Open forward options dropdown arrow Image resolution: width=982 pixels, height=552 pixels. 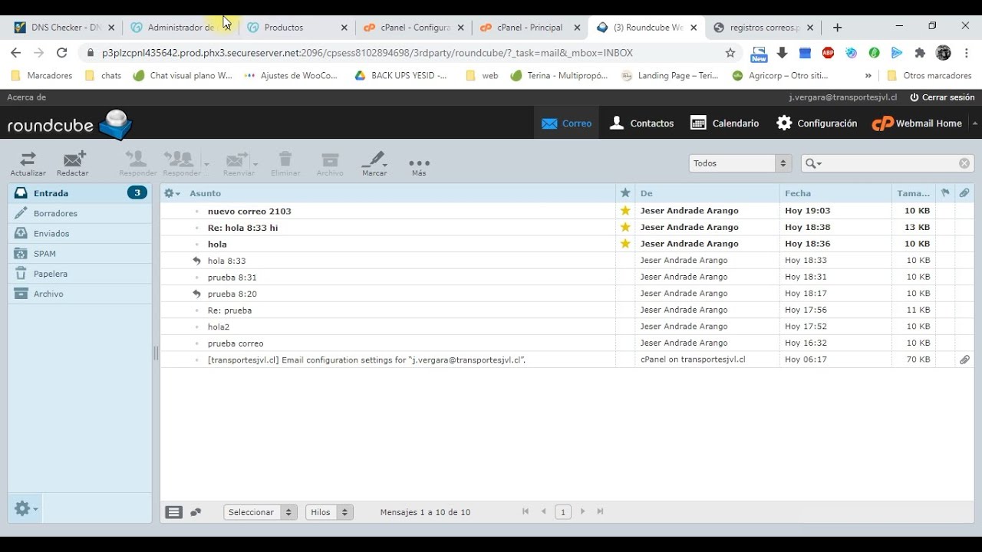coord(255,163)
